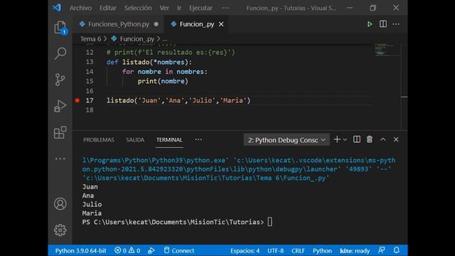
Task: Change end of line sequence CRLF
Action: click(298, 250)
